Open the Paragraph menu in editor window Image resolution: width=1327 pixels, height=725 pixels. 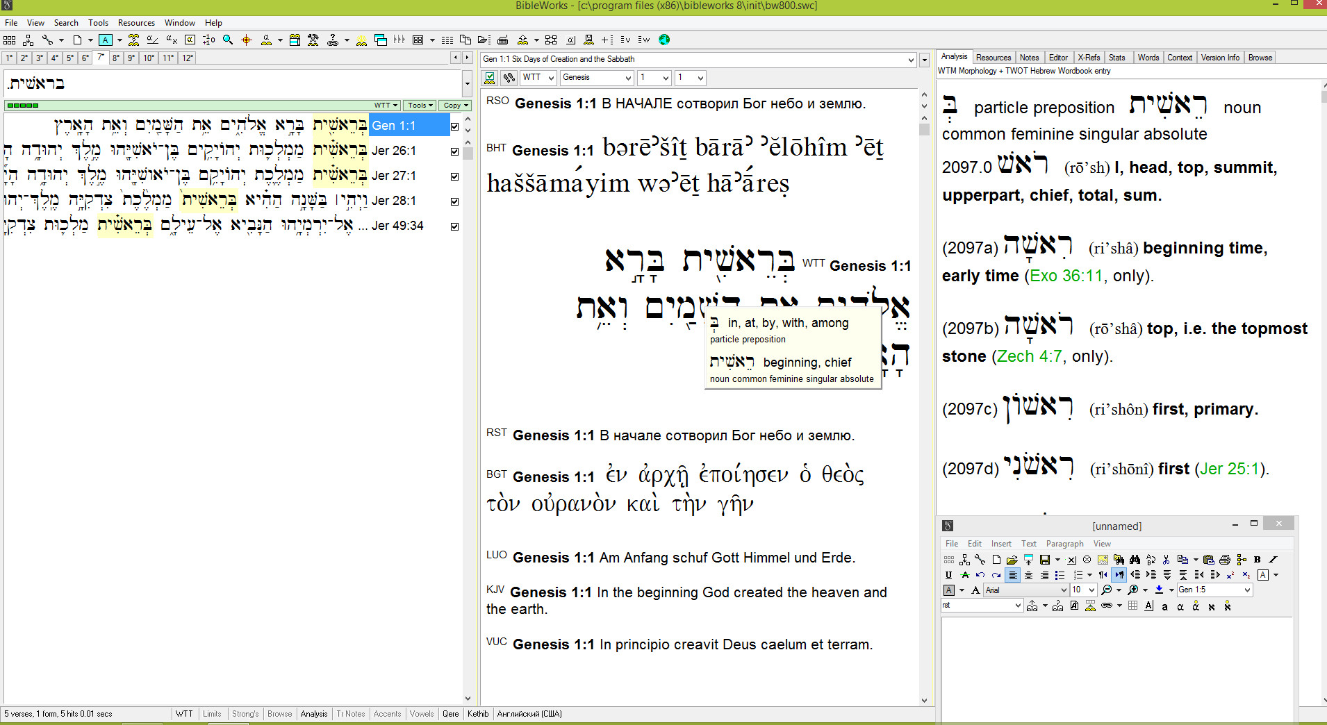[x=1064, y=544]
